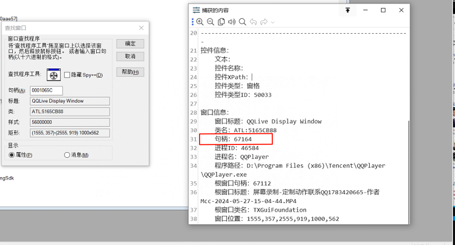Image resolution: width=455 pixels, height=245 pixels.
Task: Close the 查找窗口 dialog
Action: (x=141, y=28)
